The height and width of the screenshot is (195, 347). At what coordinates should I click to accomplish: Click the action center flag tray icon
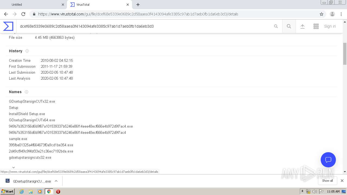click(321, 191)
